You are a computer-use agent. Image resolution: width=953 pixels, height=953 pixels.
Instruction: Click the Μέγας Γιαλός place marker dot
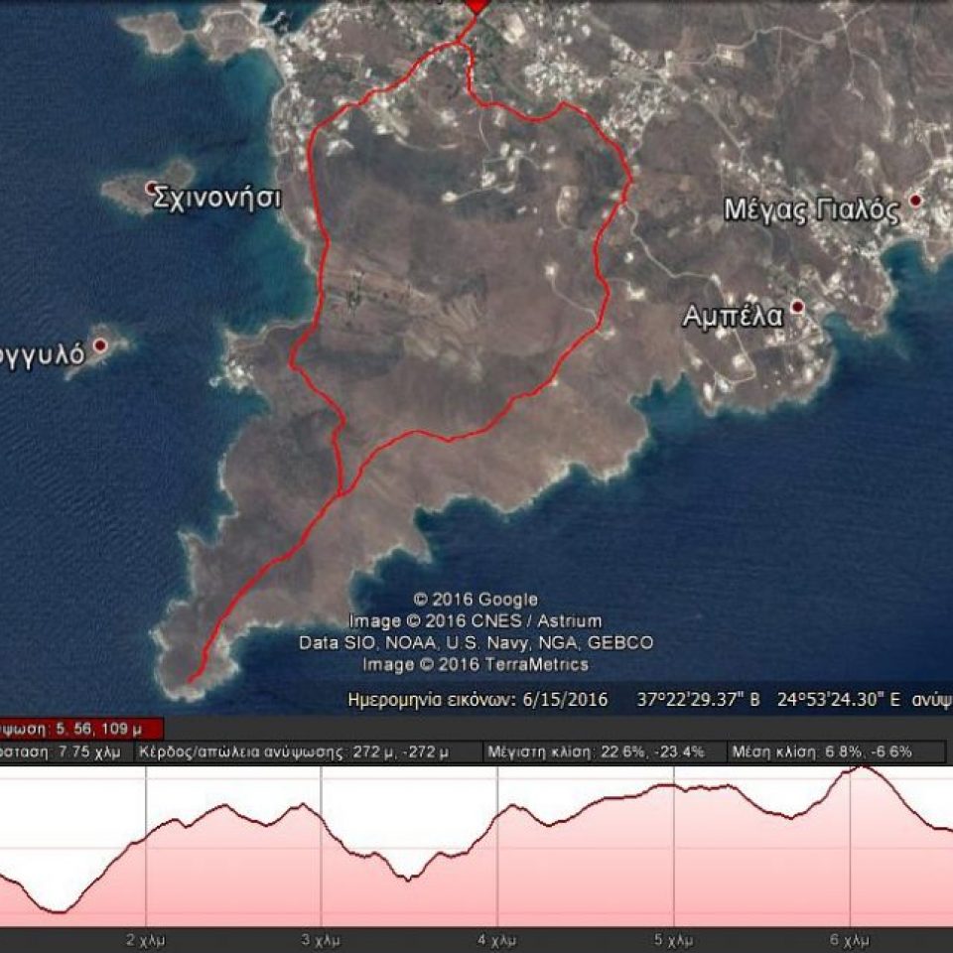(x=915, y=200)
